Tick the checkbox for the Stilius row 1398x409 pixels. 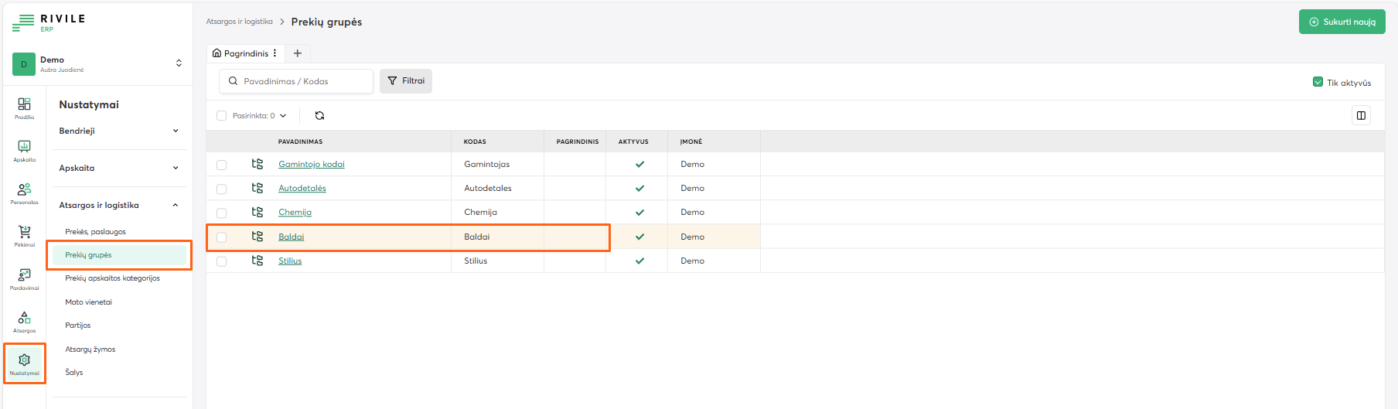tap(222, 261)
